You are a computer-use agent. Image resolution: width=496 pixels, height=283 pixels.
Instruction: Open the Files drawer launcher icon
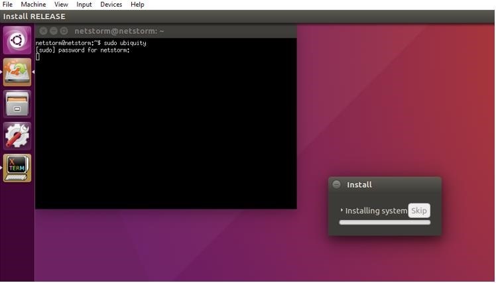click(17, 104)
